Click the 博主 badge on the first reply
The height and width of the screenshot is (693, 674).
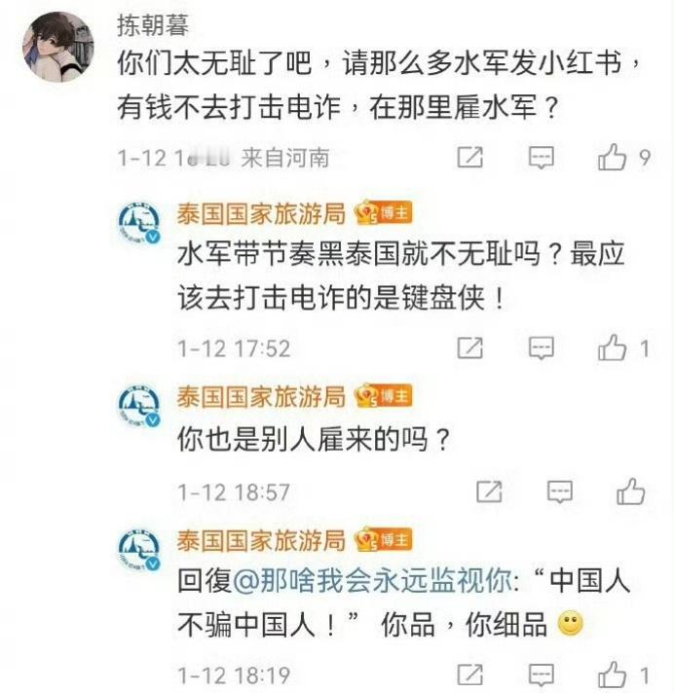[x=383, y=212]
